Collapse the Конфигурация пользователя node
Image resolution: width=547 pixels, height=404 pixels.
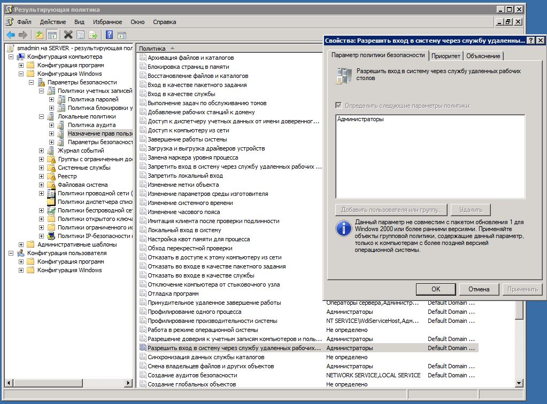11,253
